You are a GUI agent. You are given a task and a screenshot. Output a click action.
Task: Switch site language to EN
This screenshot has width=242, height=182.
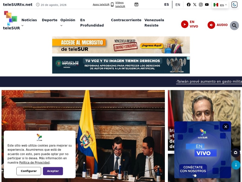point(178,5)
